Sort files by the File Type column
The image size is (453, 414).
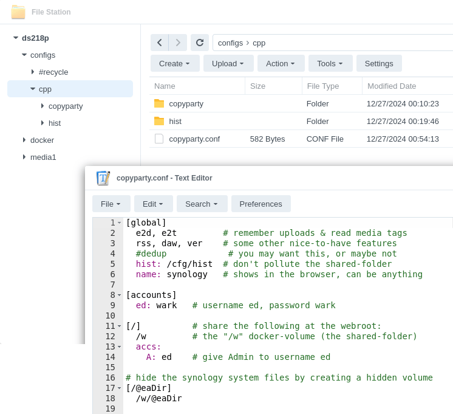click(x=332, y=86)
